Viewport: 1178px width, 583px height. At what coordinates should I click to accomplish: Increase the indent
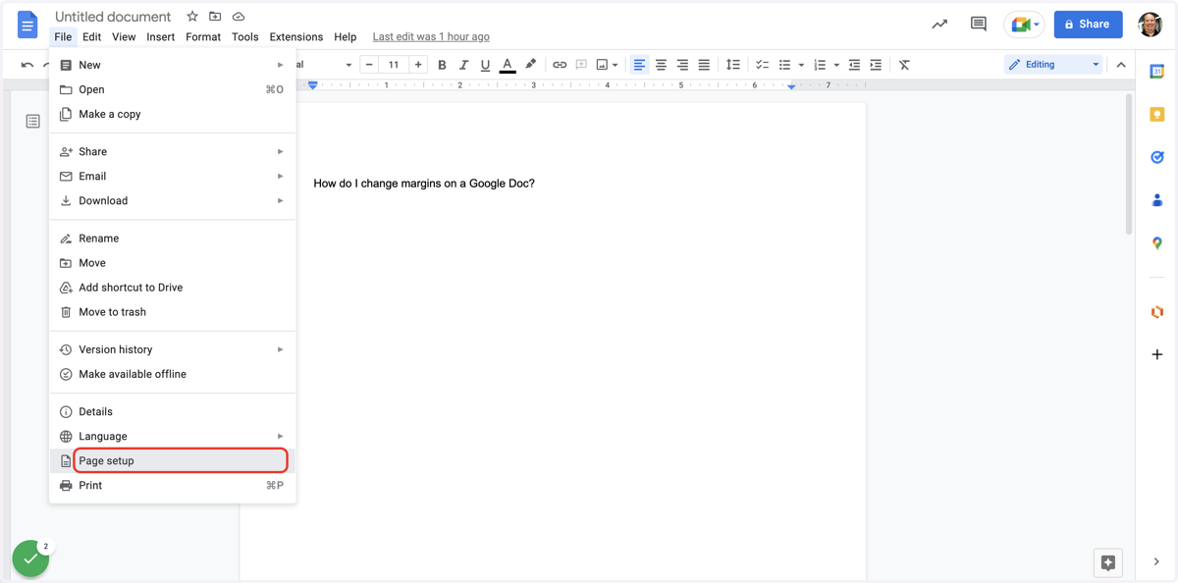[x=876, y=65]
